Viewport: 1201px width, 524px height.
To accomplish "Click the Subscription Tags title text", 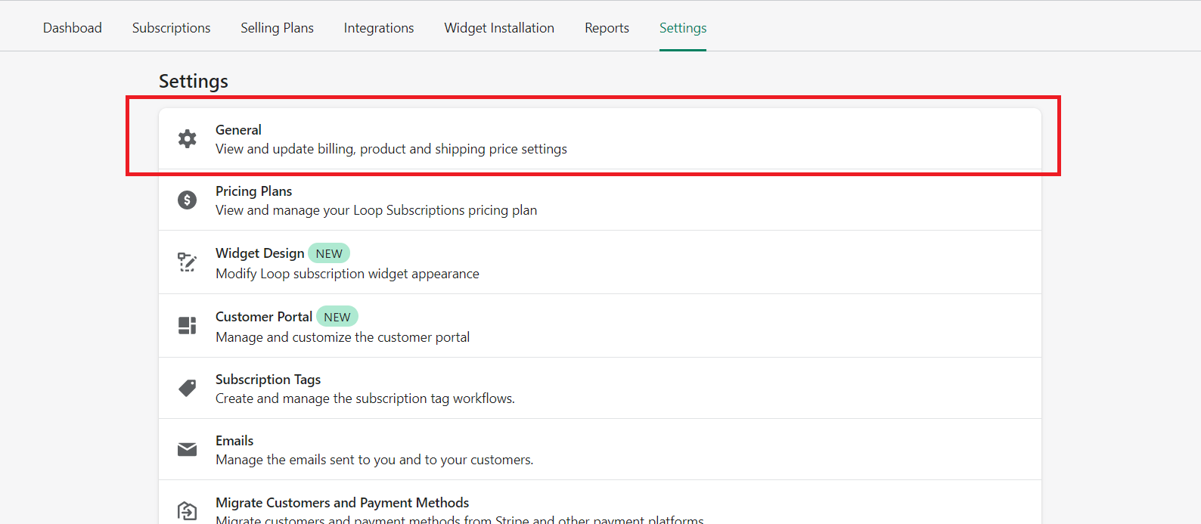I will tap(268, 380).
